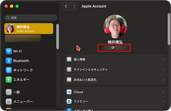171x111 pixels.
Task: Click the sidebar vertical scrollbar
Action: 58,37
